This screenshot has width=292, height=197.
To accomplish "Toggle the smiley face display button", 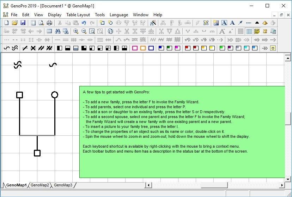I will 257,31.
